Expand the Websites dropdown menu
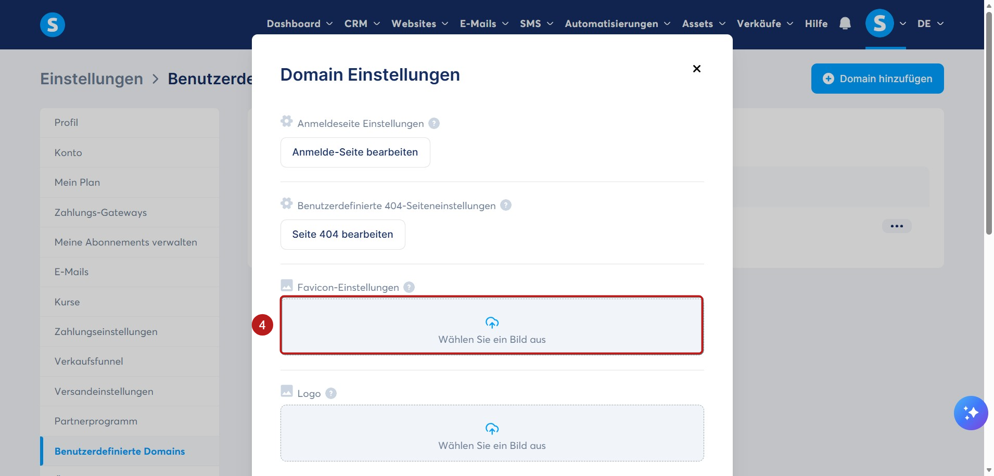 420,23
